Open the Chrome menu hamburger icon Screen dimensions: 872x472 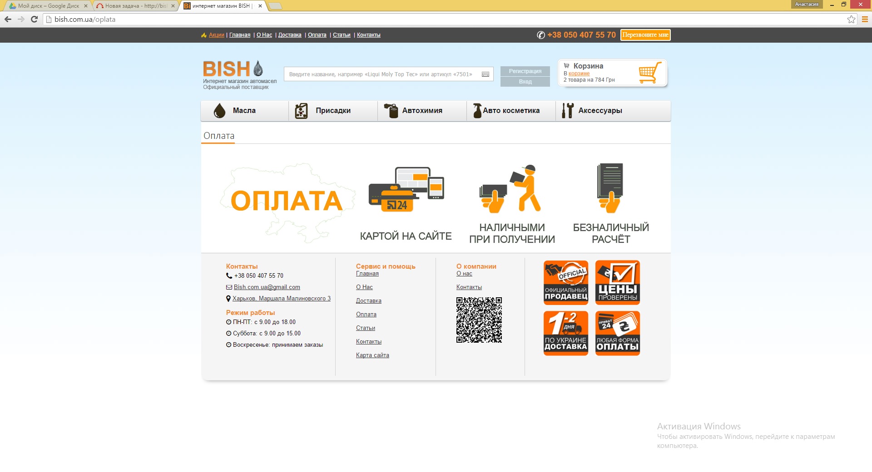[865, 19]
